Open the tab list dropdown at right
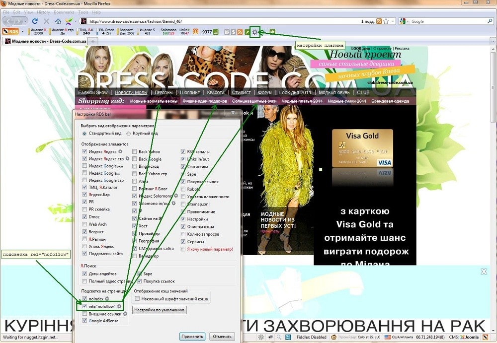The image size is (497, 343). 493,41
